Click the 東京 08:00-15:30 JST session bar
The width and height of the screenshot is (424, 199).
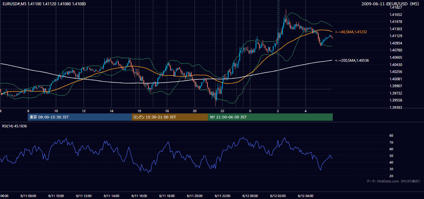click(80, 117)
